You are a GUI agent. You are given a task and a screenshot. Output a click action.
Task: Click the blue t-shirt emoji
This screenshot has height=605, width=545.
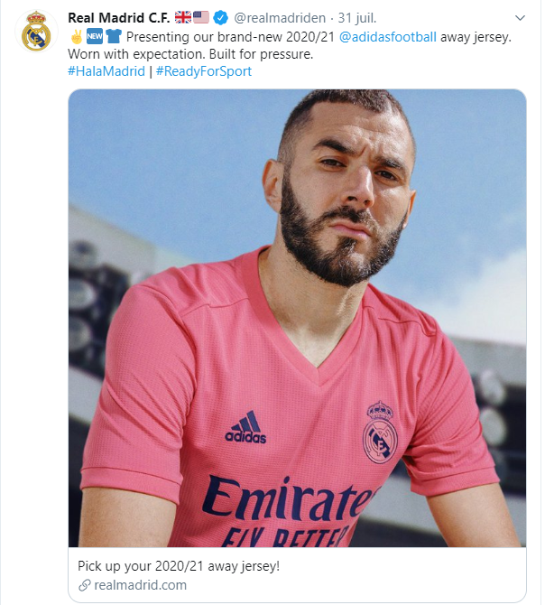tap(114, 37)
